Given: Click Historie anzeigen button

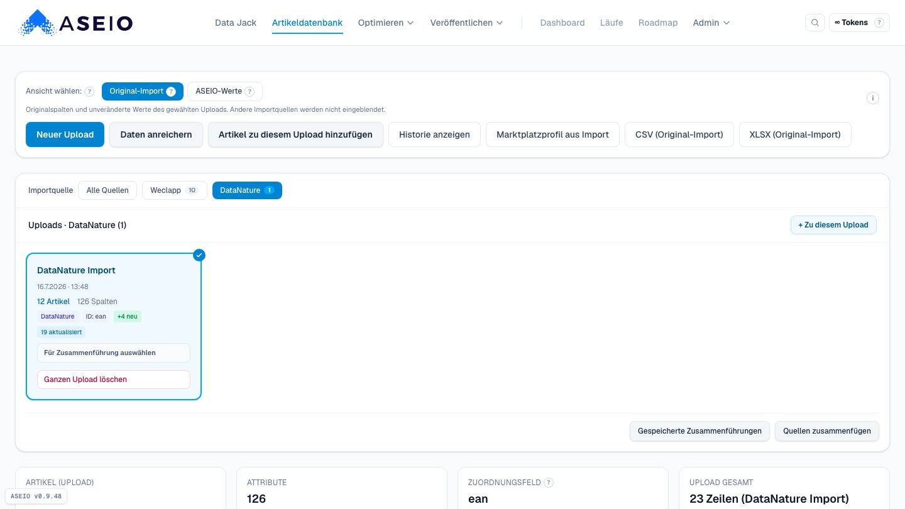Looking at the screenshot, I should (x=434, y=134).
